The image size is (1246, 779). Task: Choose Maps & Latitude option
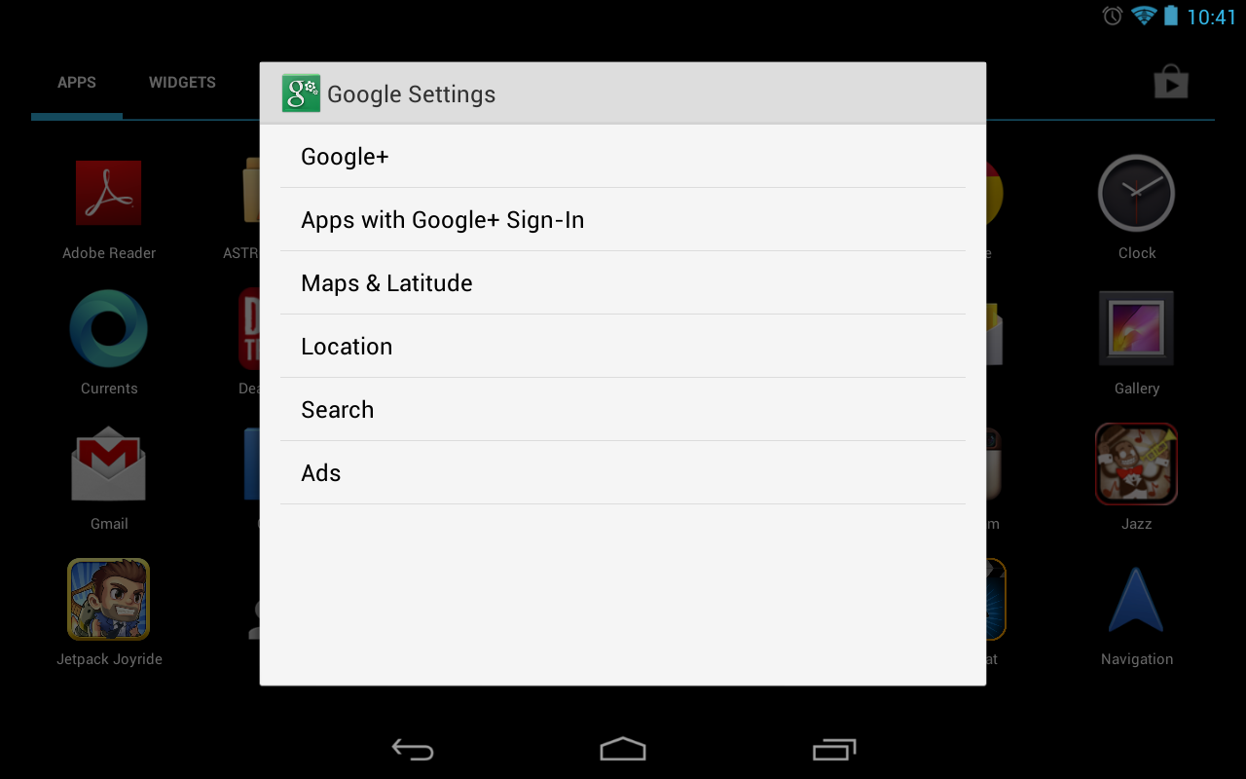click(x=623, y=282)
